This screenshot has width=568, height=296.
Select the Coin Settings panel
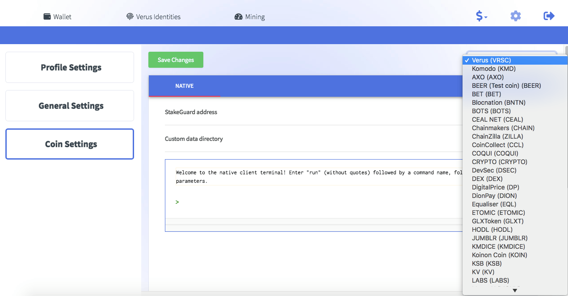tap(70, 144)
